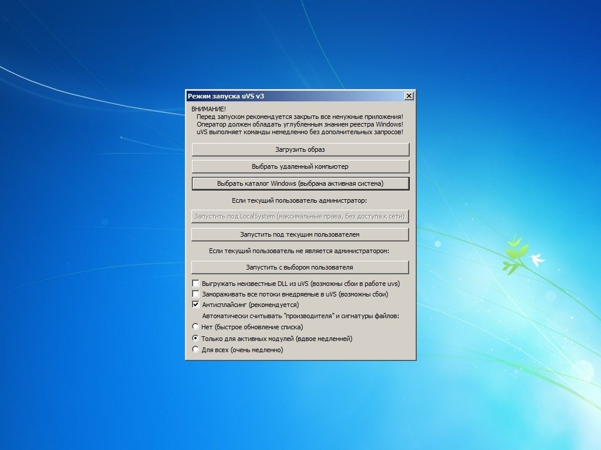The image size is (601, 450).
Task: Click "Если текущий пользователь администратор:" label
Action: 299,200
